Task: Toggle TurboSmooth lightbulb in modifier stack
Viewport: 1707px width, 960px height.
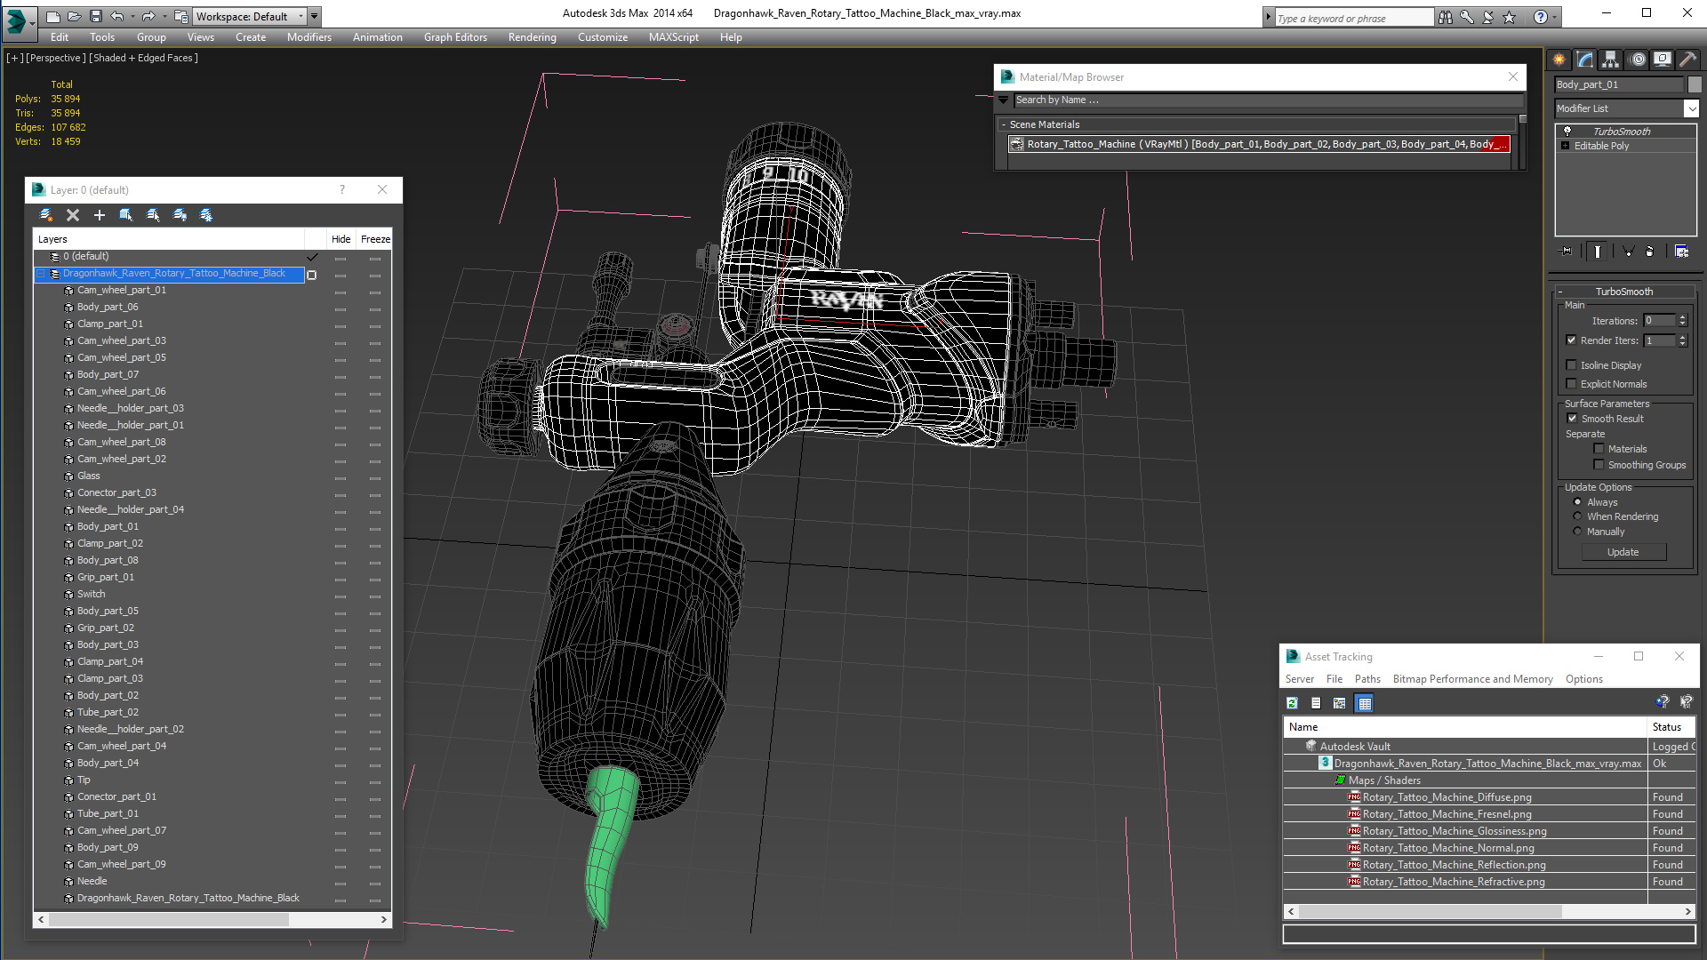Action: click(x=1567, y=131)
